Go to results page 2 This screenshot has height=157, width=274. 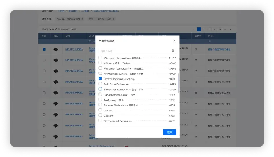coord(204,29)
